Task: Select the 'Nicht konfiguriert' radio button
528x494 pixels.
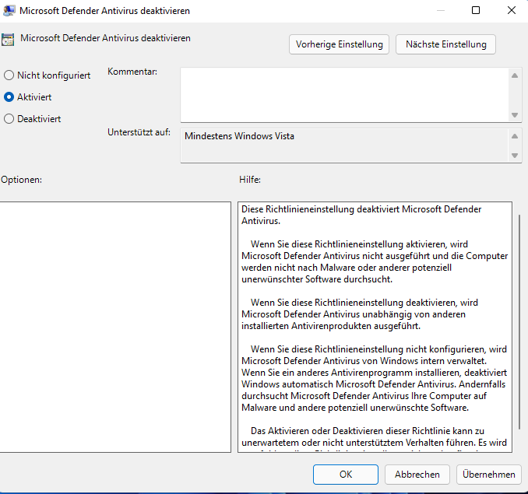Action: coord(9,75)
